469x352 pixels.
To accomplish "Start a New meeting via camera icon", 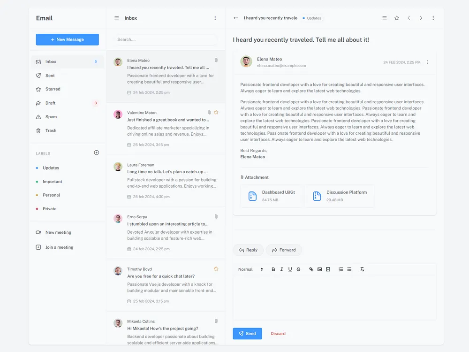I will pos(38,232).
